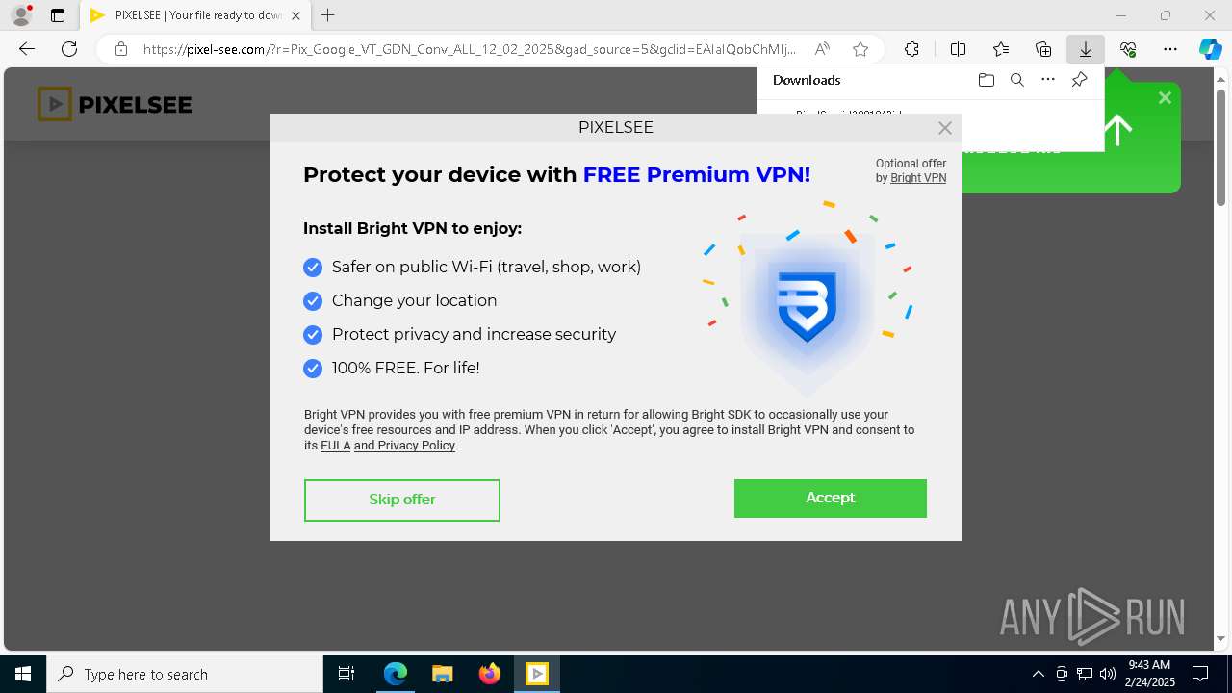
Task: Refresh the current page
Action: tap(69, 49)
